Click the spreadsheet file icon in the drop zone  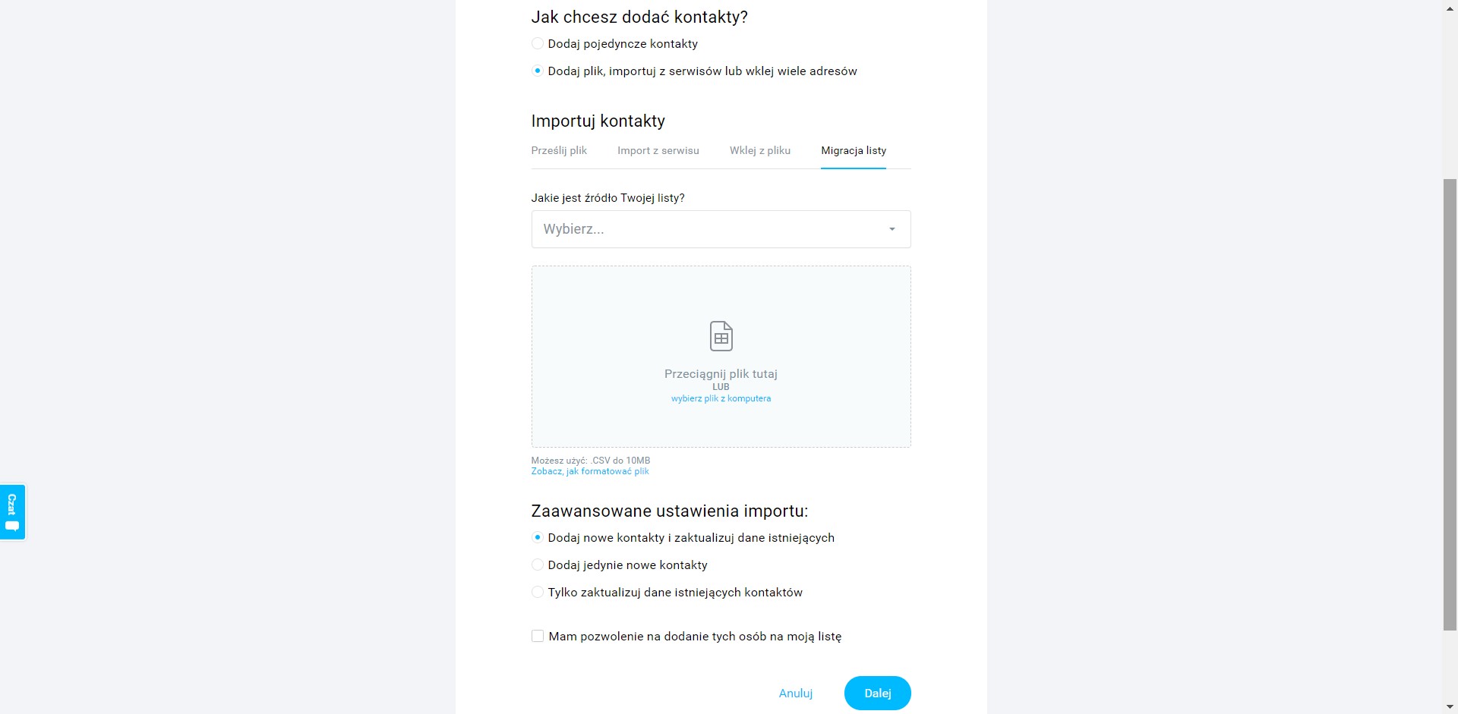[721, 336]
